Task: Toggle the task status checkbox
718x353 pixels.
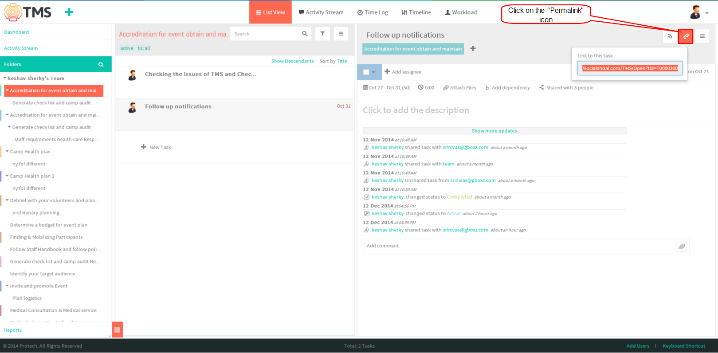Action: [x=366, y=72]
